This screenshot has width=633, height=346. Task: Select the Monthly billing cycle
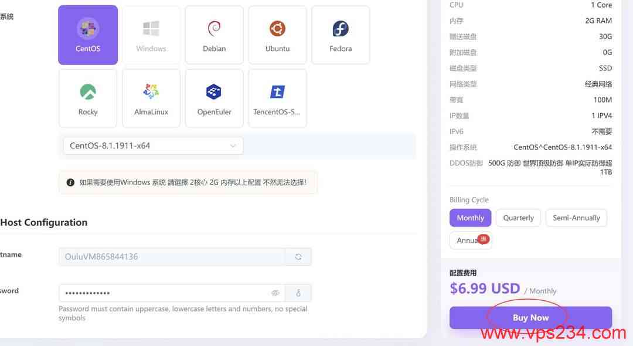coord(470,218)
